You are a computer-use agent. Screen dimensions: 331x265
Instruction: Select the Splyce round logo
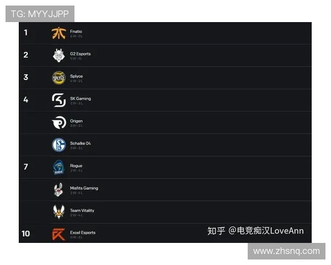pyautogui.click(x=58, y=78)
